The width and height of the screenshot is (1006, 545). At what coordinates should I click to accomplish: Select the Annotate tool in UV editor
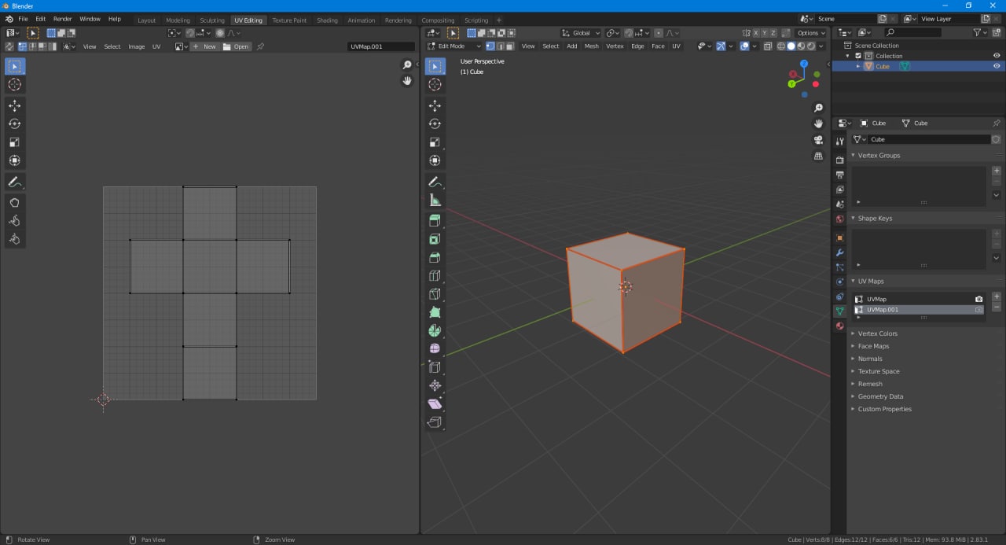coord(14,182)
